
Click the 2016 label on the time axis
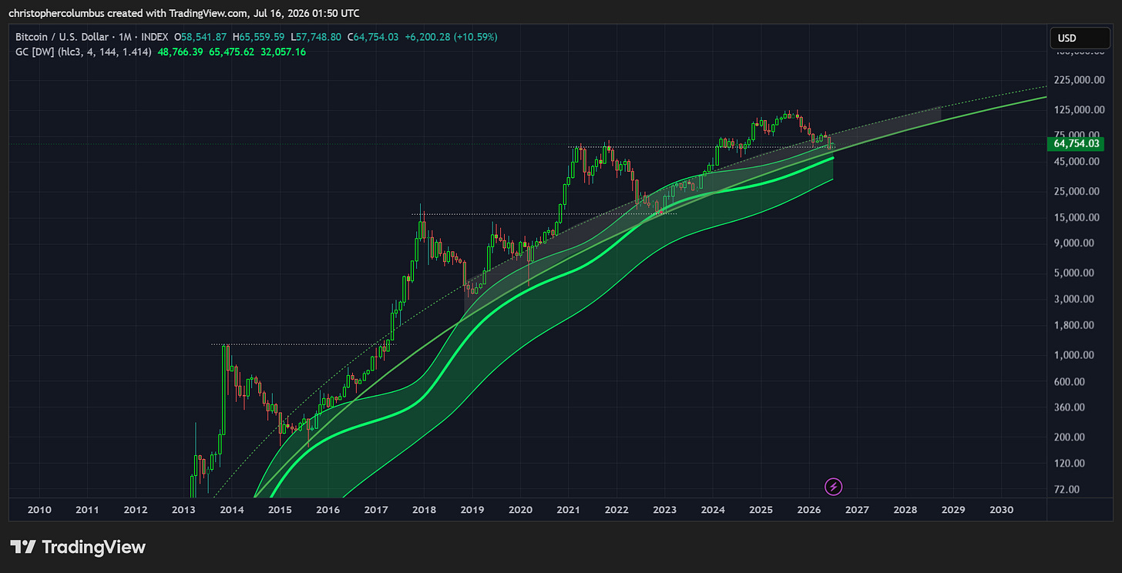(x=328, y=510)
